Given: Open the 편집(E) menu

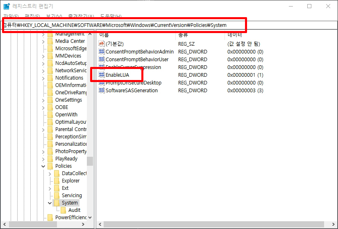Looking at the screenshot, I should (x=32, y=16).
